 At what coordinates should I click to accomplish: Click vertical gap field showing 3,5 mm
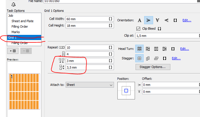[x=90, y=67]
